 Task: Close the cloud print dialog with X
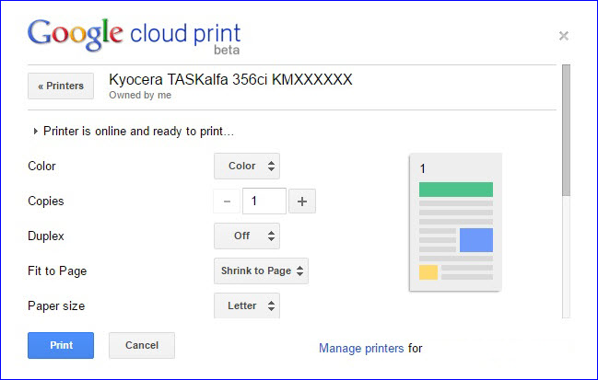coord(564,36)
